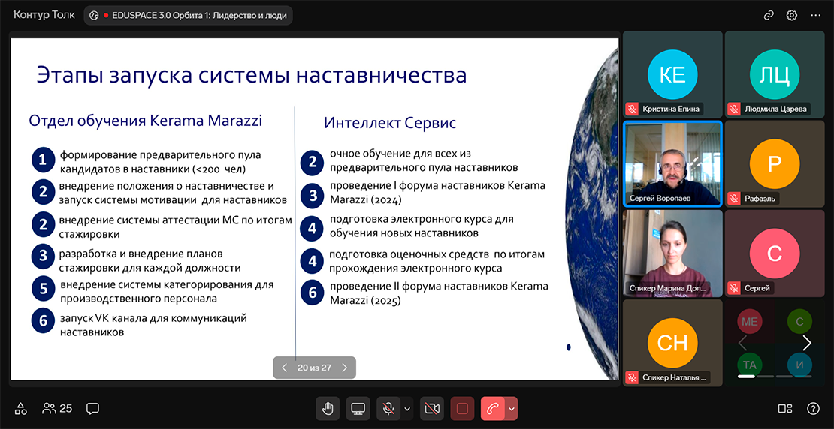Select Рафаэль participant tile
Image resolution: width=834 pixels, height=429 pixels.
(775, 163)
